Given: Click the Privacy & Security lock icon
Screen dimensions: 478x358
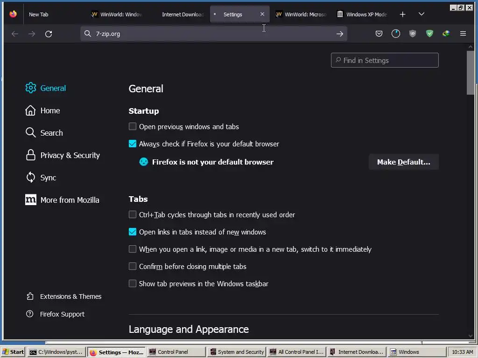Looking at the screenshot, I should pos(30,155).
